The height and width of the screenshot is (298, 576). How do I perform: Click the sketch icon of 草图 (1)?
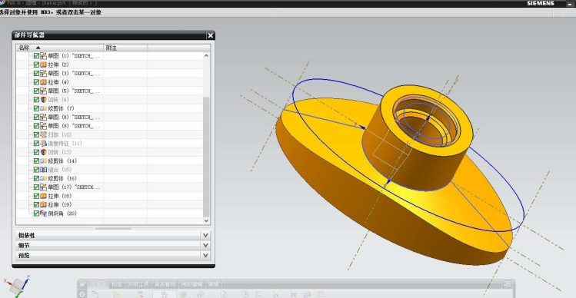click(x=43, y=56)
